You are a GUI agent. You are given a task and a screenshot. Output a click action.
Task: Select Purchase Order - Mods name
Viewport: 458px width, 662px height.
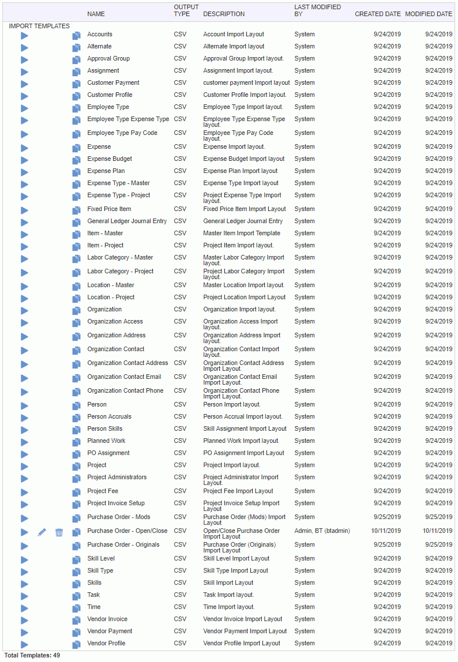[119, 517]
